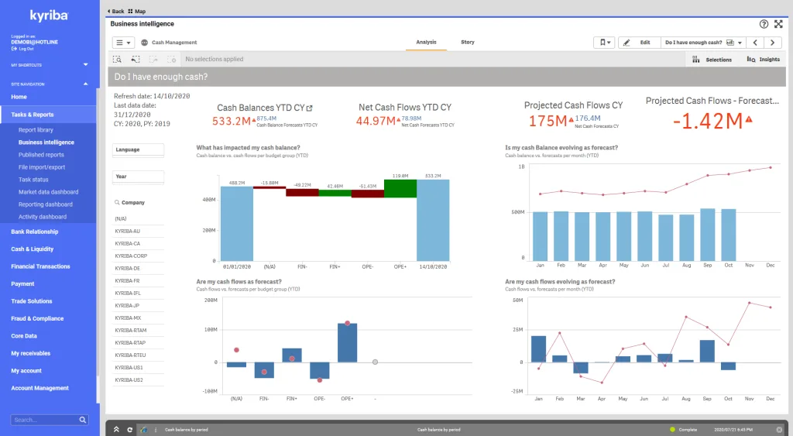The height and width of the screenshot is (436, 793).
Task: Open the bookmarks dropdown
Action: (604, 43)
